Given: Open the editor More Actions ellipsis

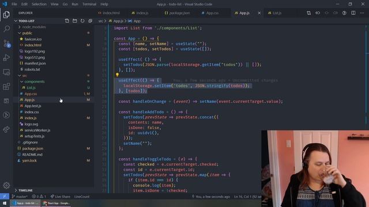Looking at the screenshot, I should click(x=362, y=13).
